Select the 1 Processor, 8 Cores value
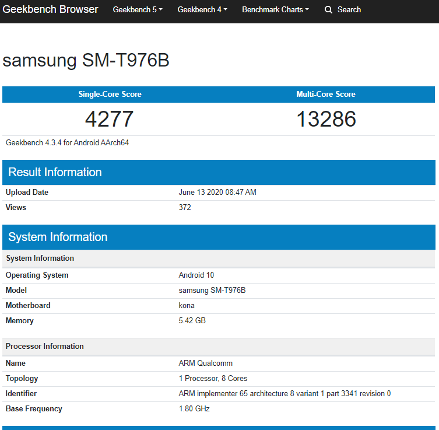 213,379
